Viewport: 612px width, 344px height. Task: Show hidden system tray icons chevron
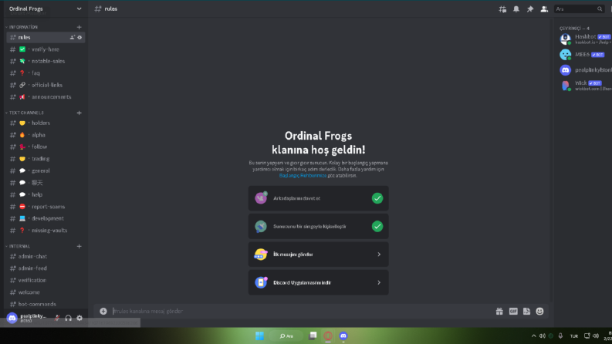click(x=533, y=336)
